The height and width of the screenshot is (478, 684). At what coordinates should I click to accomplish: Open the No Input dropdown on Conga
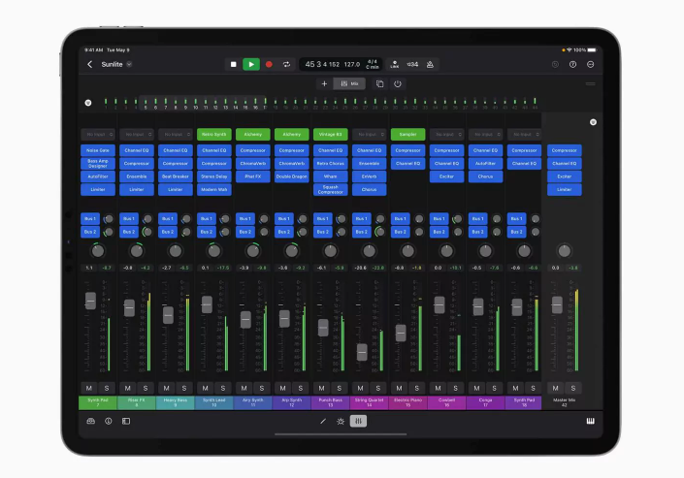click(x=485, y=135)
